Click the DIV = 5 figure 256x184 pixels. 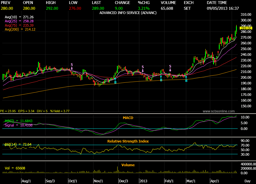pyautogui.click(x=42, y=111)
